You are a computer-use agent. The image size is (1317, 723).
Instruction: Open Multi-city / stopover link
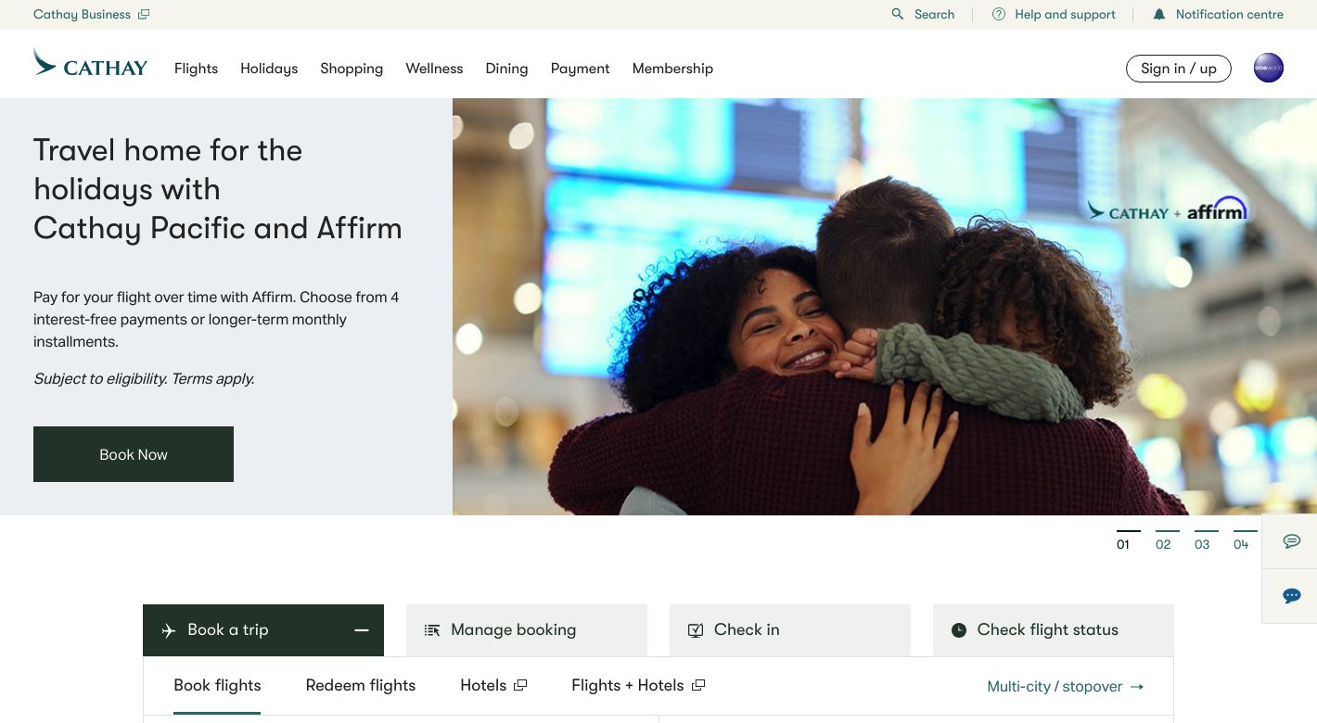click(x=1066, y=687)
